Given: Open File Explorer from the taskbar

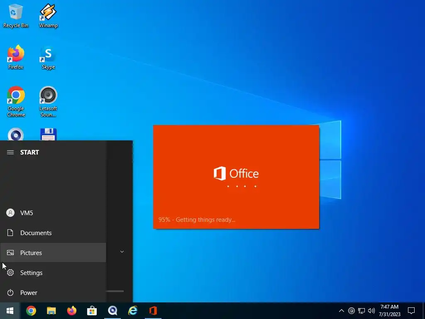Looking at the screenshot, I should (x=51, y=311).
